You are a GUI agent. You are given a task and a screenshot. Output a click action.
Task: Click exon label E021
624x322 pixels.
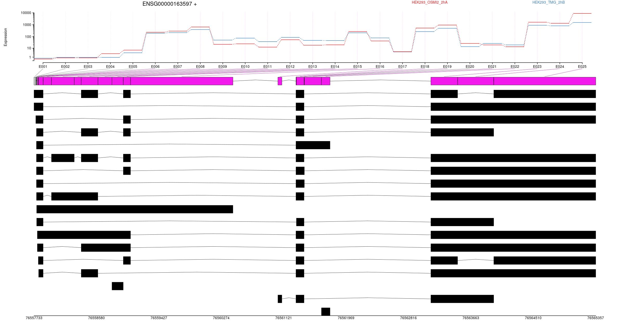(492, 67)
